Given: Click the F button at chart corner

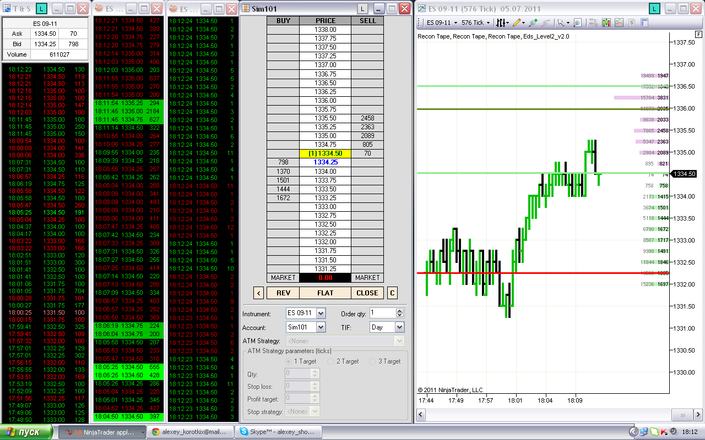Looking at the screenshot, I should [699, 35].
